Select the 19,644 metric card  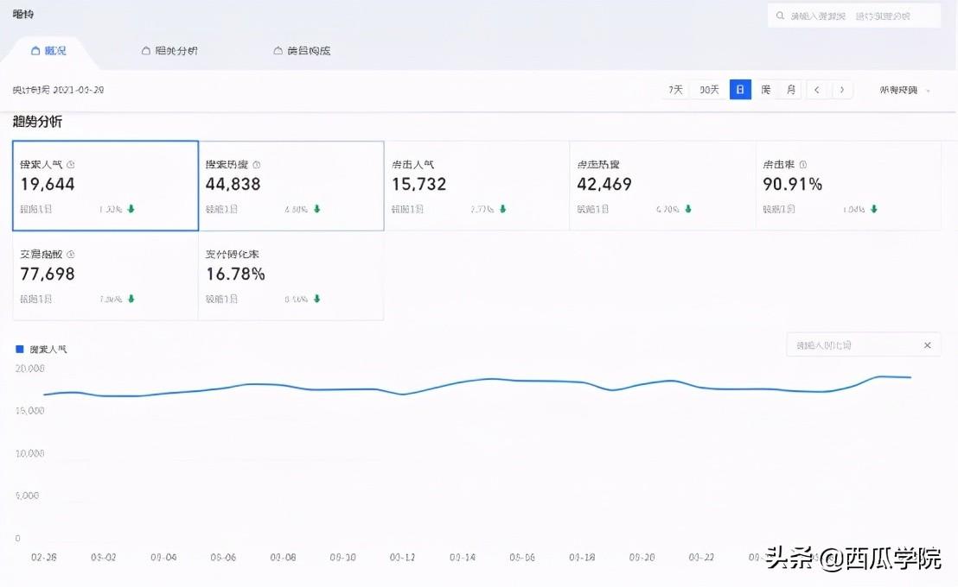[x=105, y=186]
